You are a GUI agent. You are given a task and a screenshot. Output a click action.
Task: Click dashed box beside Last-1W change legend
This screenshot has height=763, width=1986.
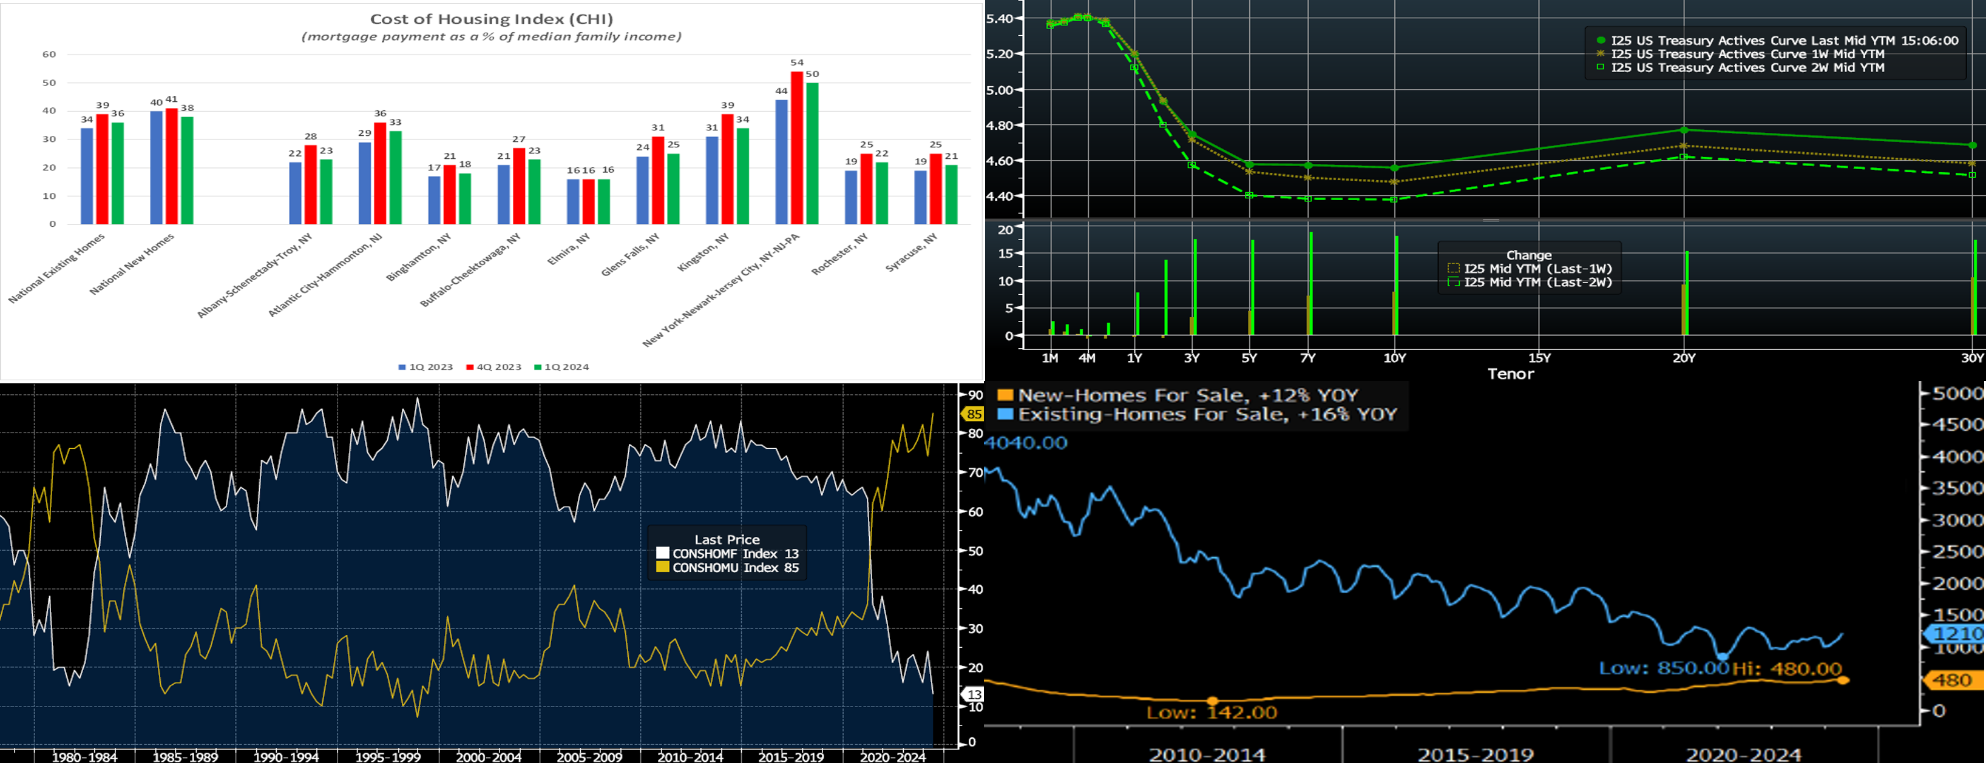(1453, 269)
